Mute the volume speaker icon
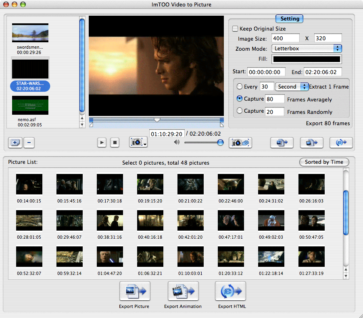Viewport: 363px width, 318px height. click(x=177, y=142)
